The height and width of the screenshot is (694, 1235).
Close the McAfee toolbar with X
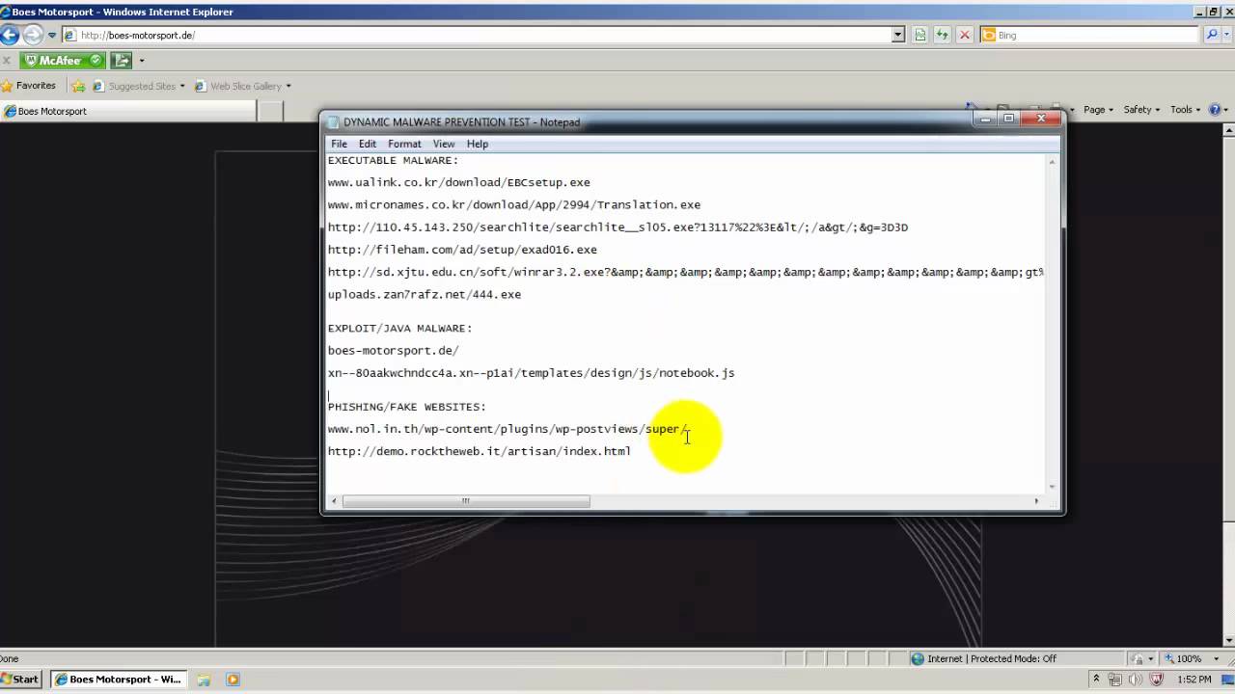point(7,60)
